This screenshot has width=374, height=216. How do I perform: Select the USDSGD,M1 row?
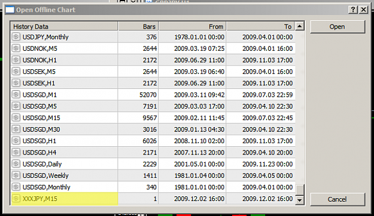coord(153,95)
